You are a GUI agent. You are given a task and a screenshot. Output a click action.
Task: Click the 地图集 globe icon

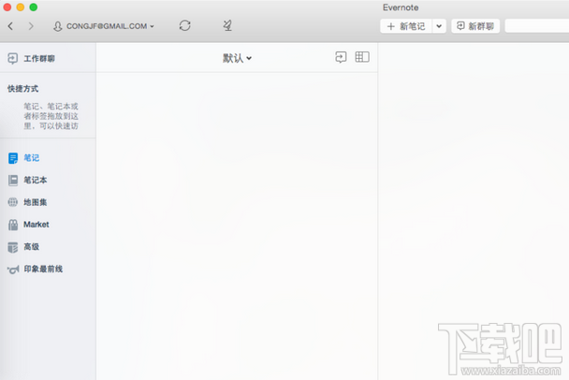click(13, 202)
